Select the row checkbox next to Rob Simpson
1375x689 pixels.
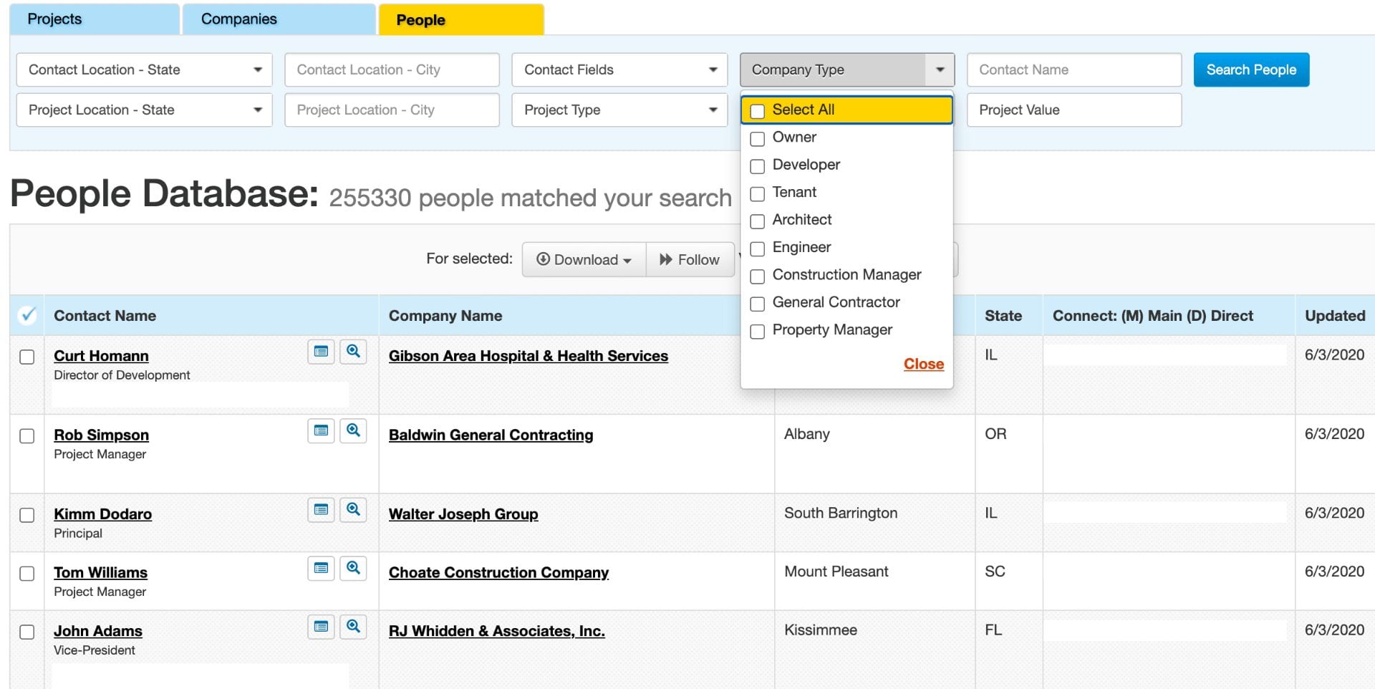[27, 435]
